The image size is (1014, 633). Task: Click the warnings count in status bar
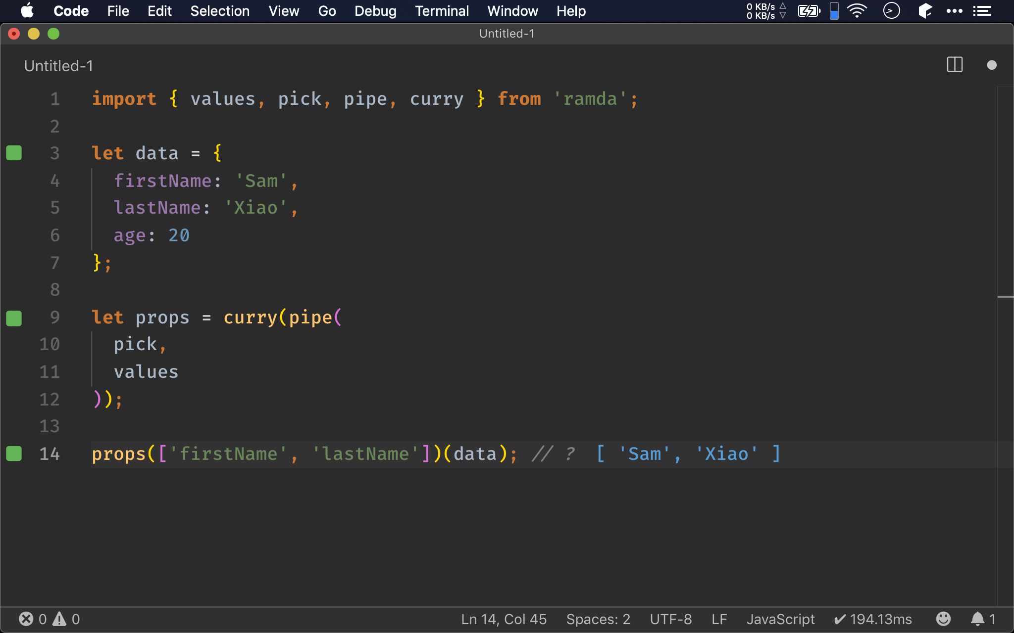point(66,619)
